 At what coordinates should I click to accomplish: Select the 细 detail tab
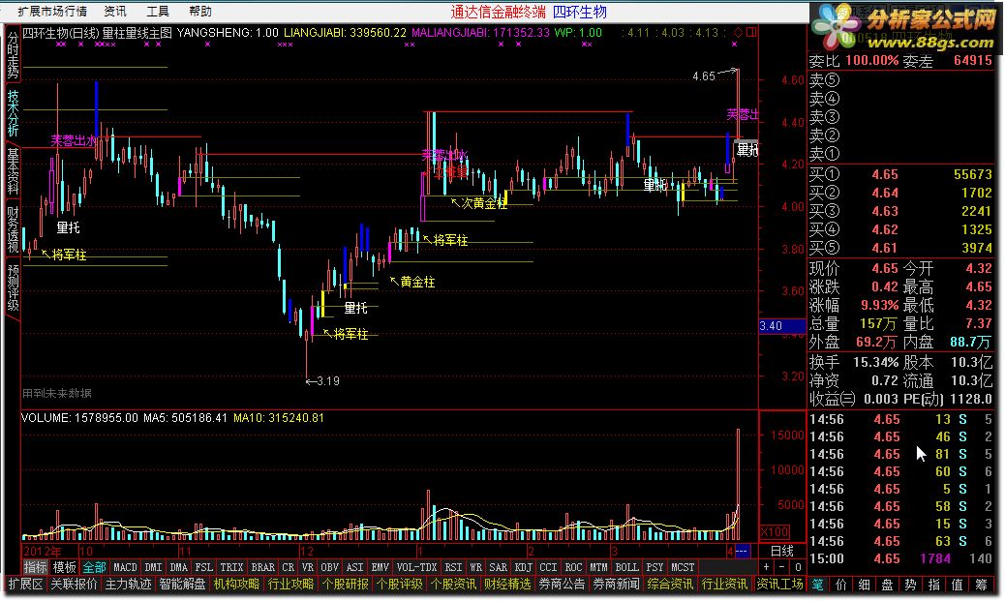[x=864, y=584]
